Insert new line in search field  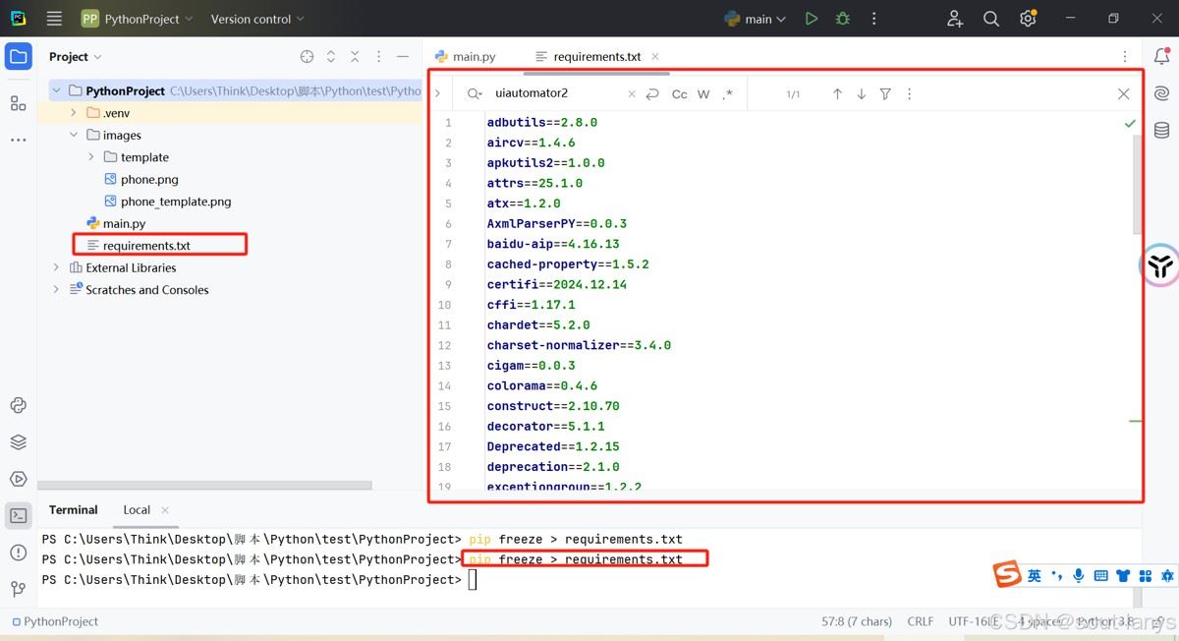652,94
